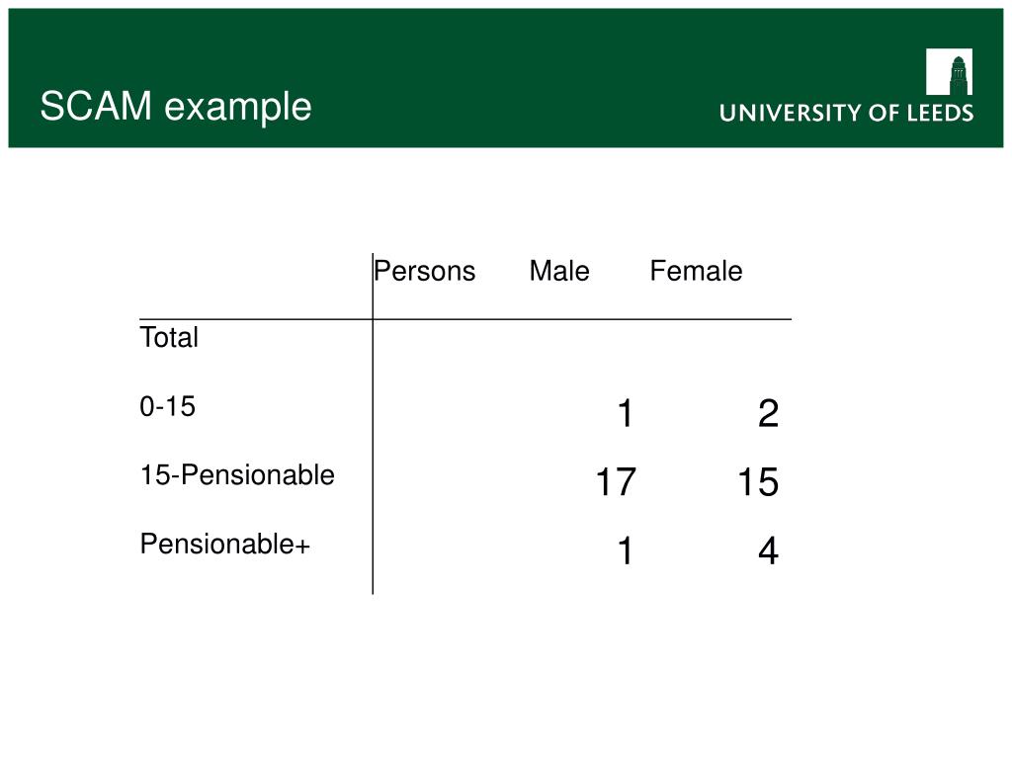Click the Persons column header
Viewport: 1012px width, 759px height.
[425, 271]
